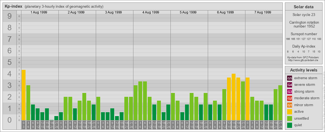
Task: Click the 'quiet' legend label
Action: click(x=299, y=125)
